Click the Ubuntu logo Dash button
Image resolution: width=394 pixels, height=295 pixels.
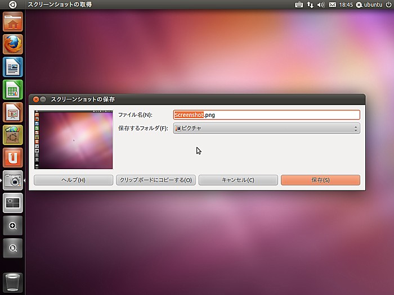pyautogui.click(x=12, y=4)
